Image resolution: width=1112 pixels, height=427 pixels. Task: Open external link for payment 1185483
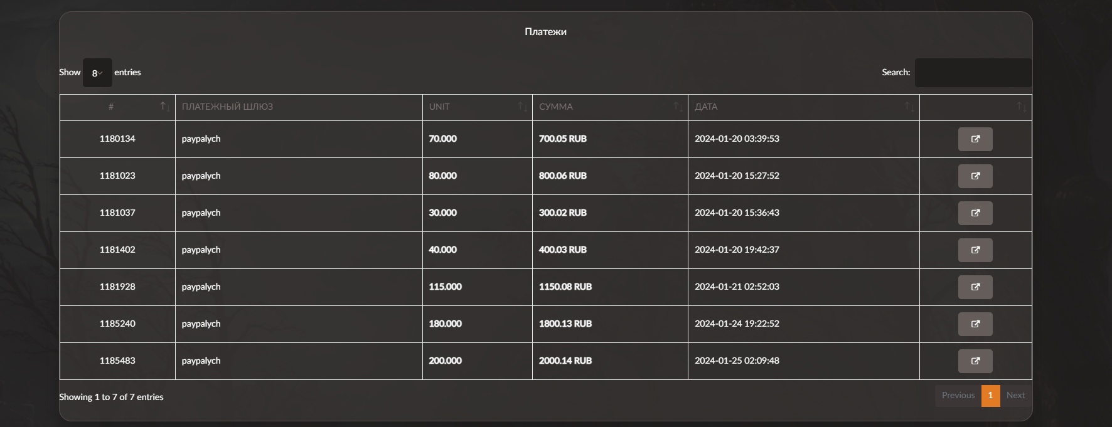coord(975,361)
